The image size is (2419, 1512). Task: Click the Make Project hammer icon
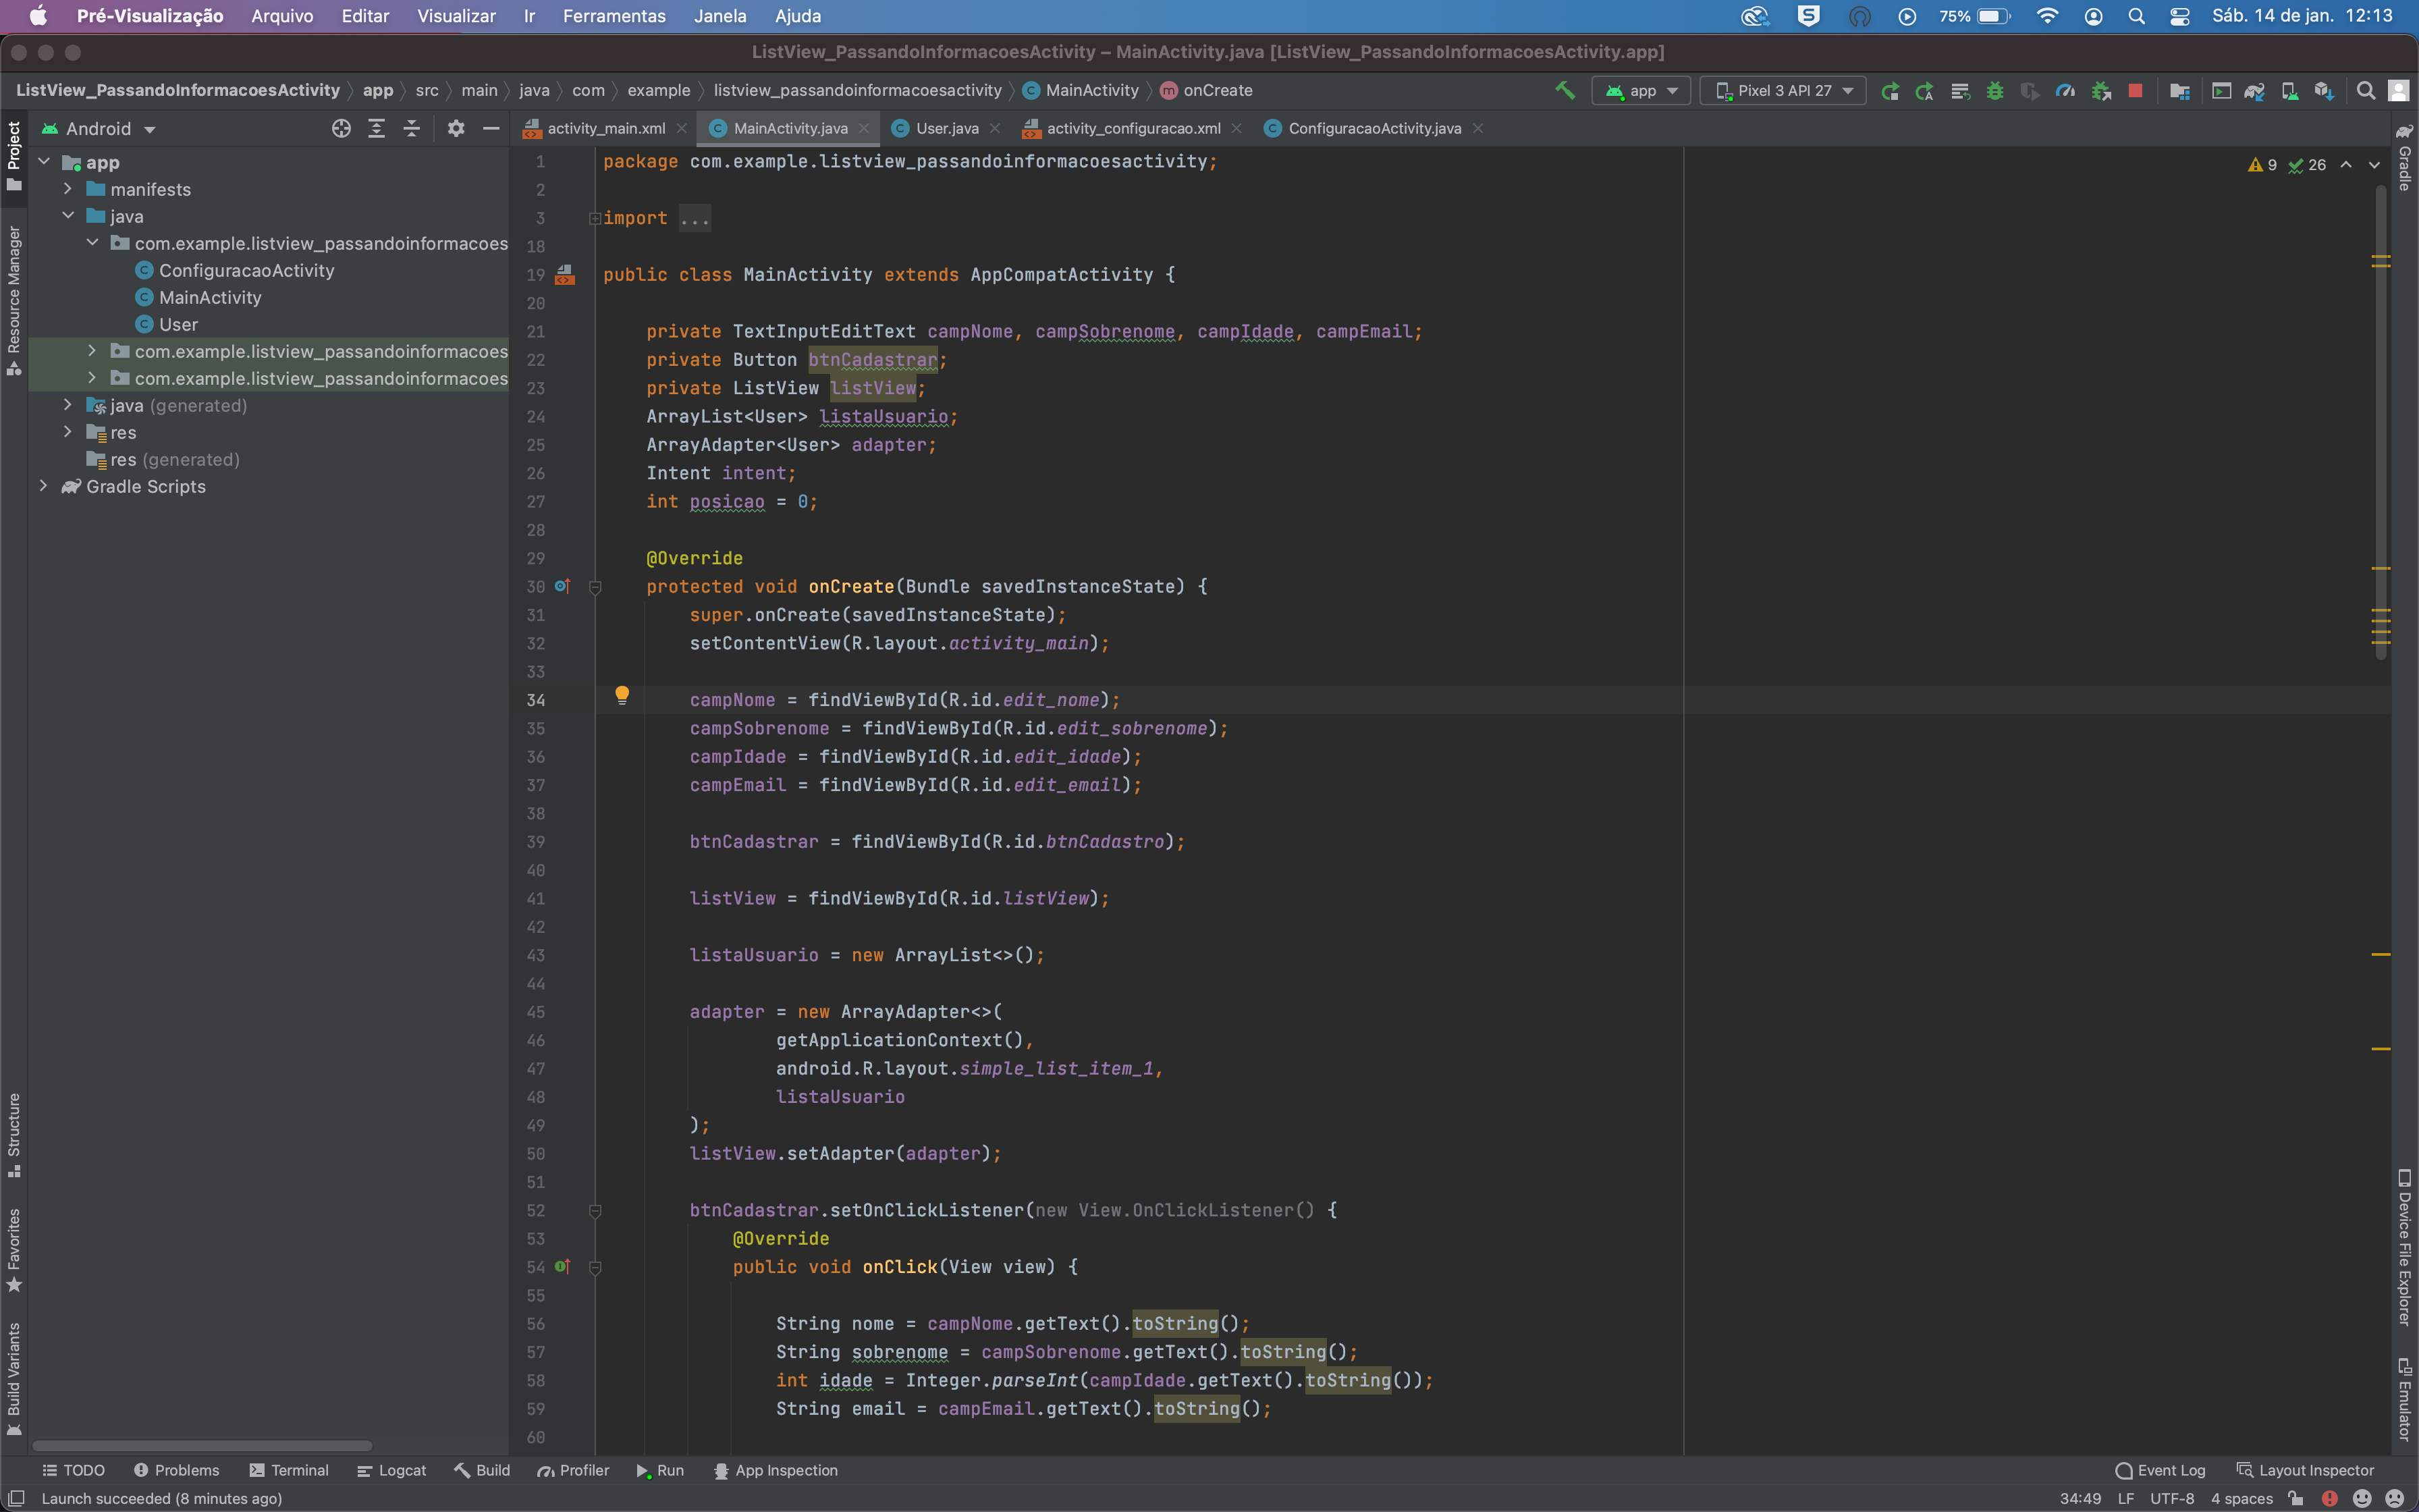(1565, 90)
